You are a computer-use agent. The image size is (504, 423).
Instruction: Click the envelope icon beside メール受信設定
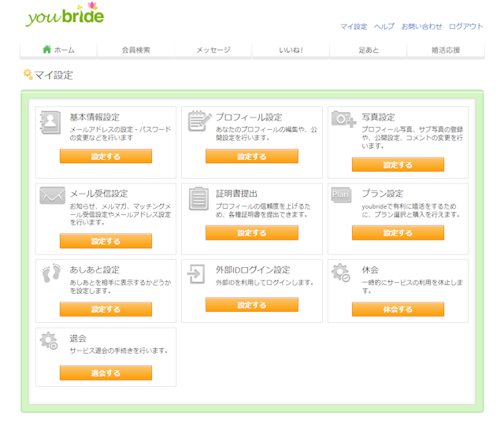pos(51,196)
